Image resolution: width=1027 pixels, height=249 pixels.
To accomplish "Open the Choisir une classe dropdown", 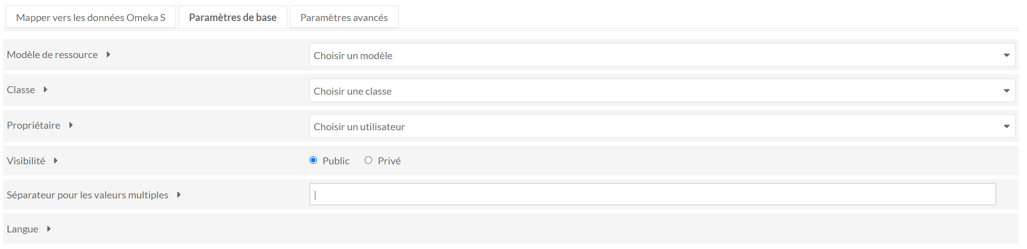I will [662, 91].
